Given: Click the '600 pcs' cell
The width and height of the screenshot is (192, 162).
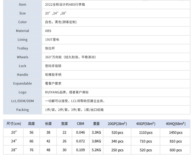Looking at the screenshot, I should pos(176,150).
